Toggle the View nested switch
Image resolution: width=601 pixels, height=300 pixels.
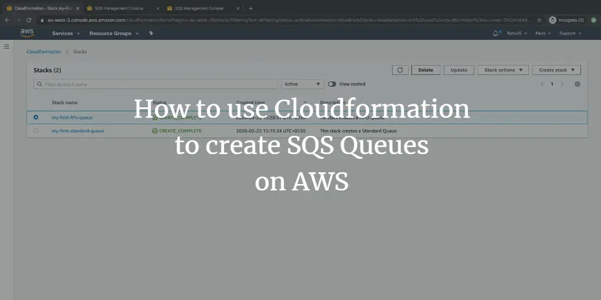tap(332, 84)
